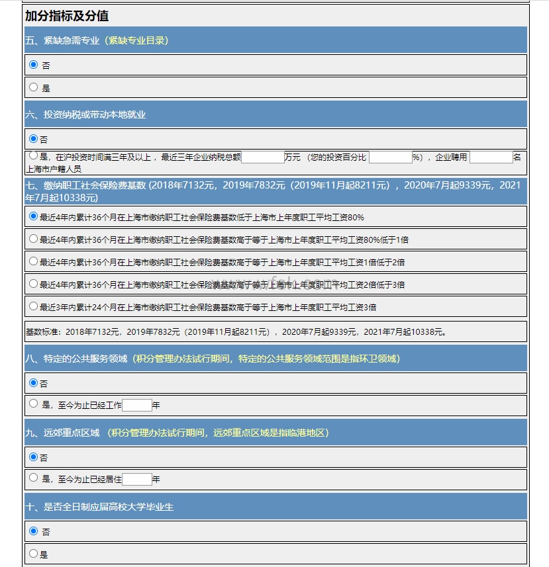Choose 是 for 在沪投资时间满三年及以上
The image size is (549, 567).
34,155
